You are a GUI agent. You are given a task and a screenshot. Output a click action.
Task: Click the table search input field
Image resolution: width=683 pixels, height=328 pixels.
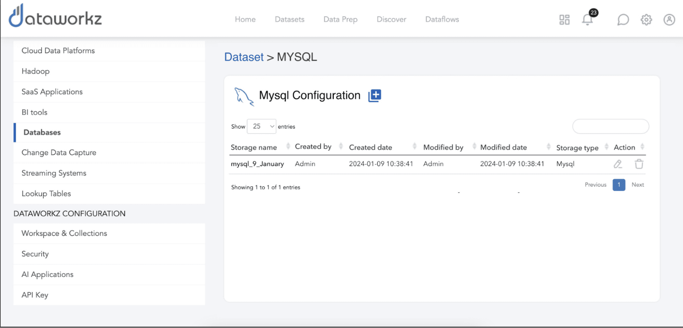coord(611,127)
